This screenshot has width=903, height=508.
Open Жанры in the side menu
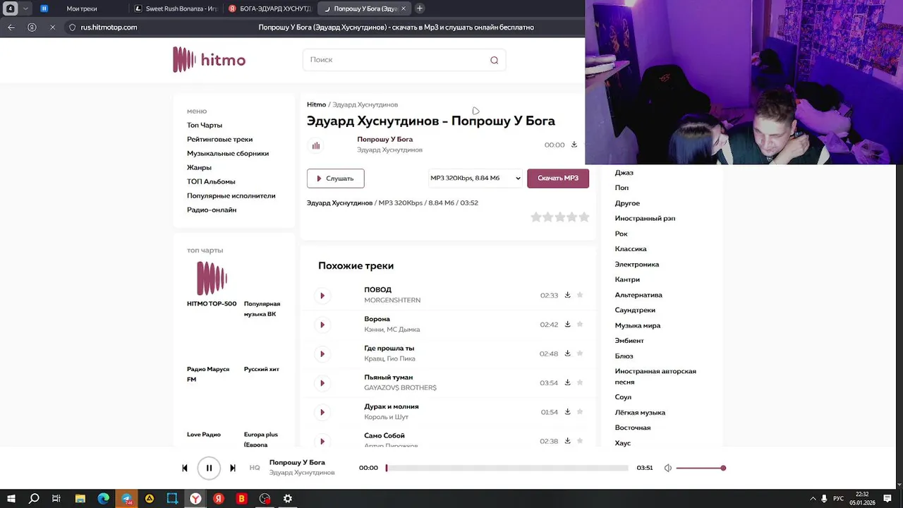(199, 167)
